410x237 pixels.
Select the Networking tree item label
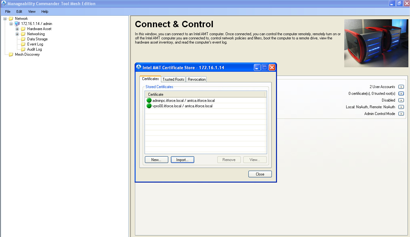click(36, 34)
